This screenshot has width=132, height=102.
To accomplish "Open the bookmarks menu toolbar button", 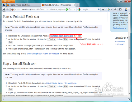I will click(121, 9).
